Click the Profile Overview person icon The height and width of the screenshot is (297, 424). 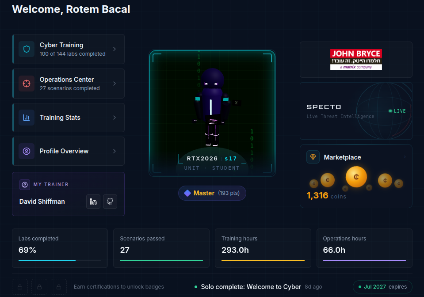pyautogui.click(x=27, y=151)
